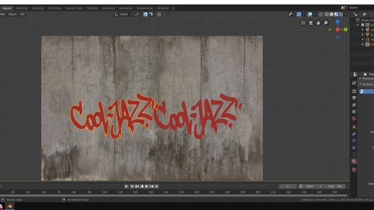Toggle snapping magnet button
374x210 pixels.
(146, 15)
